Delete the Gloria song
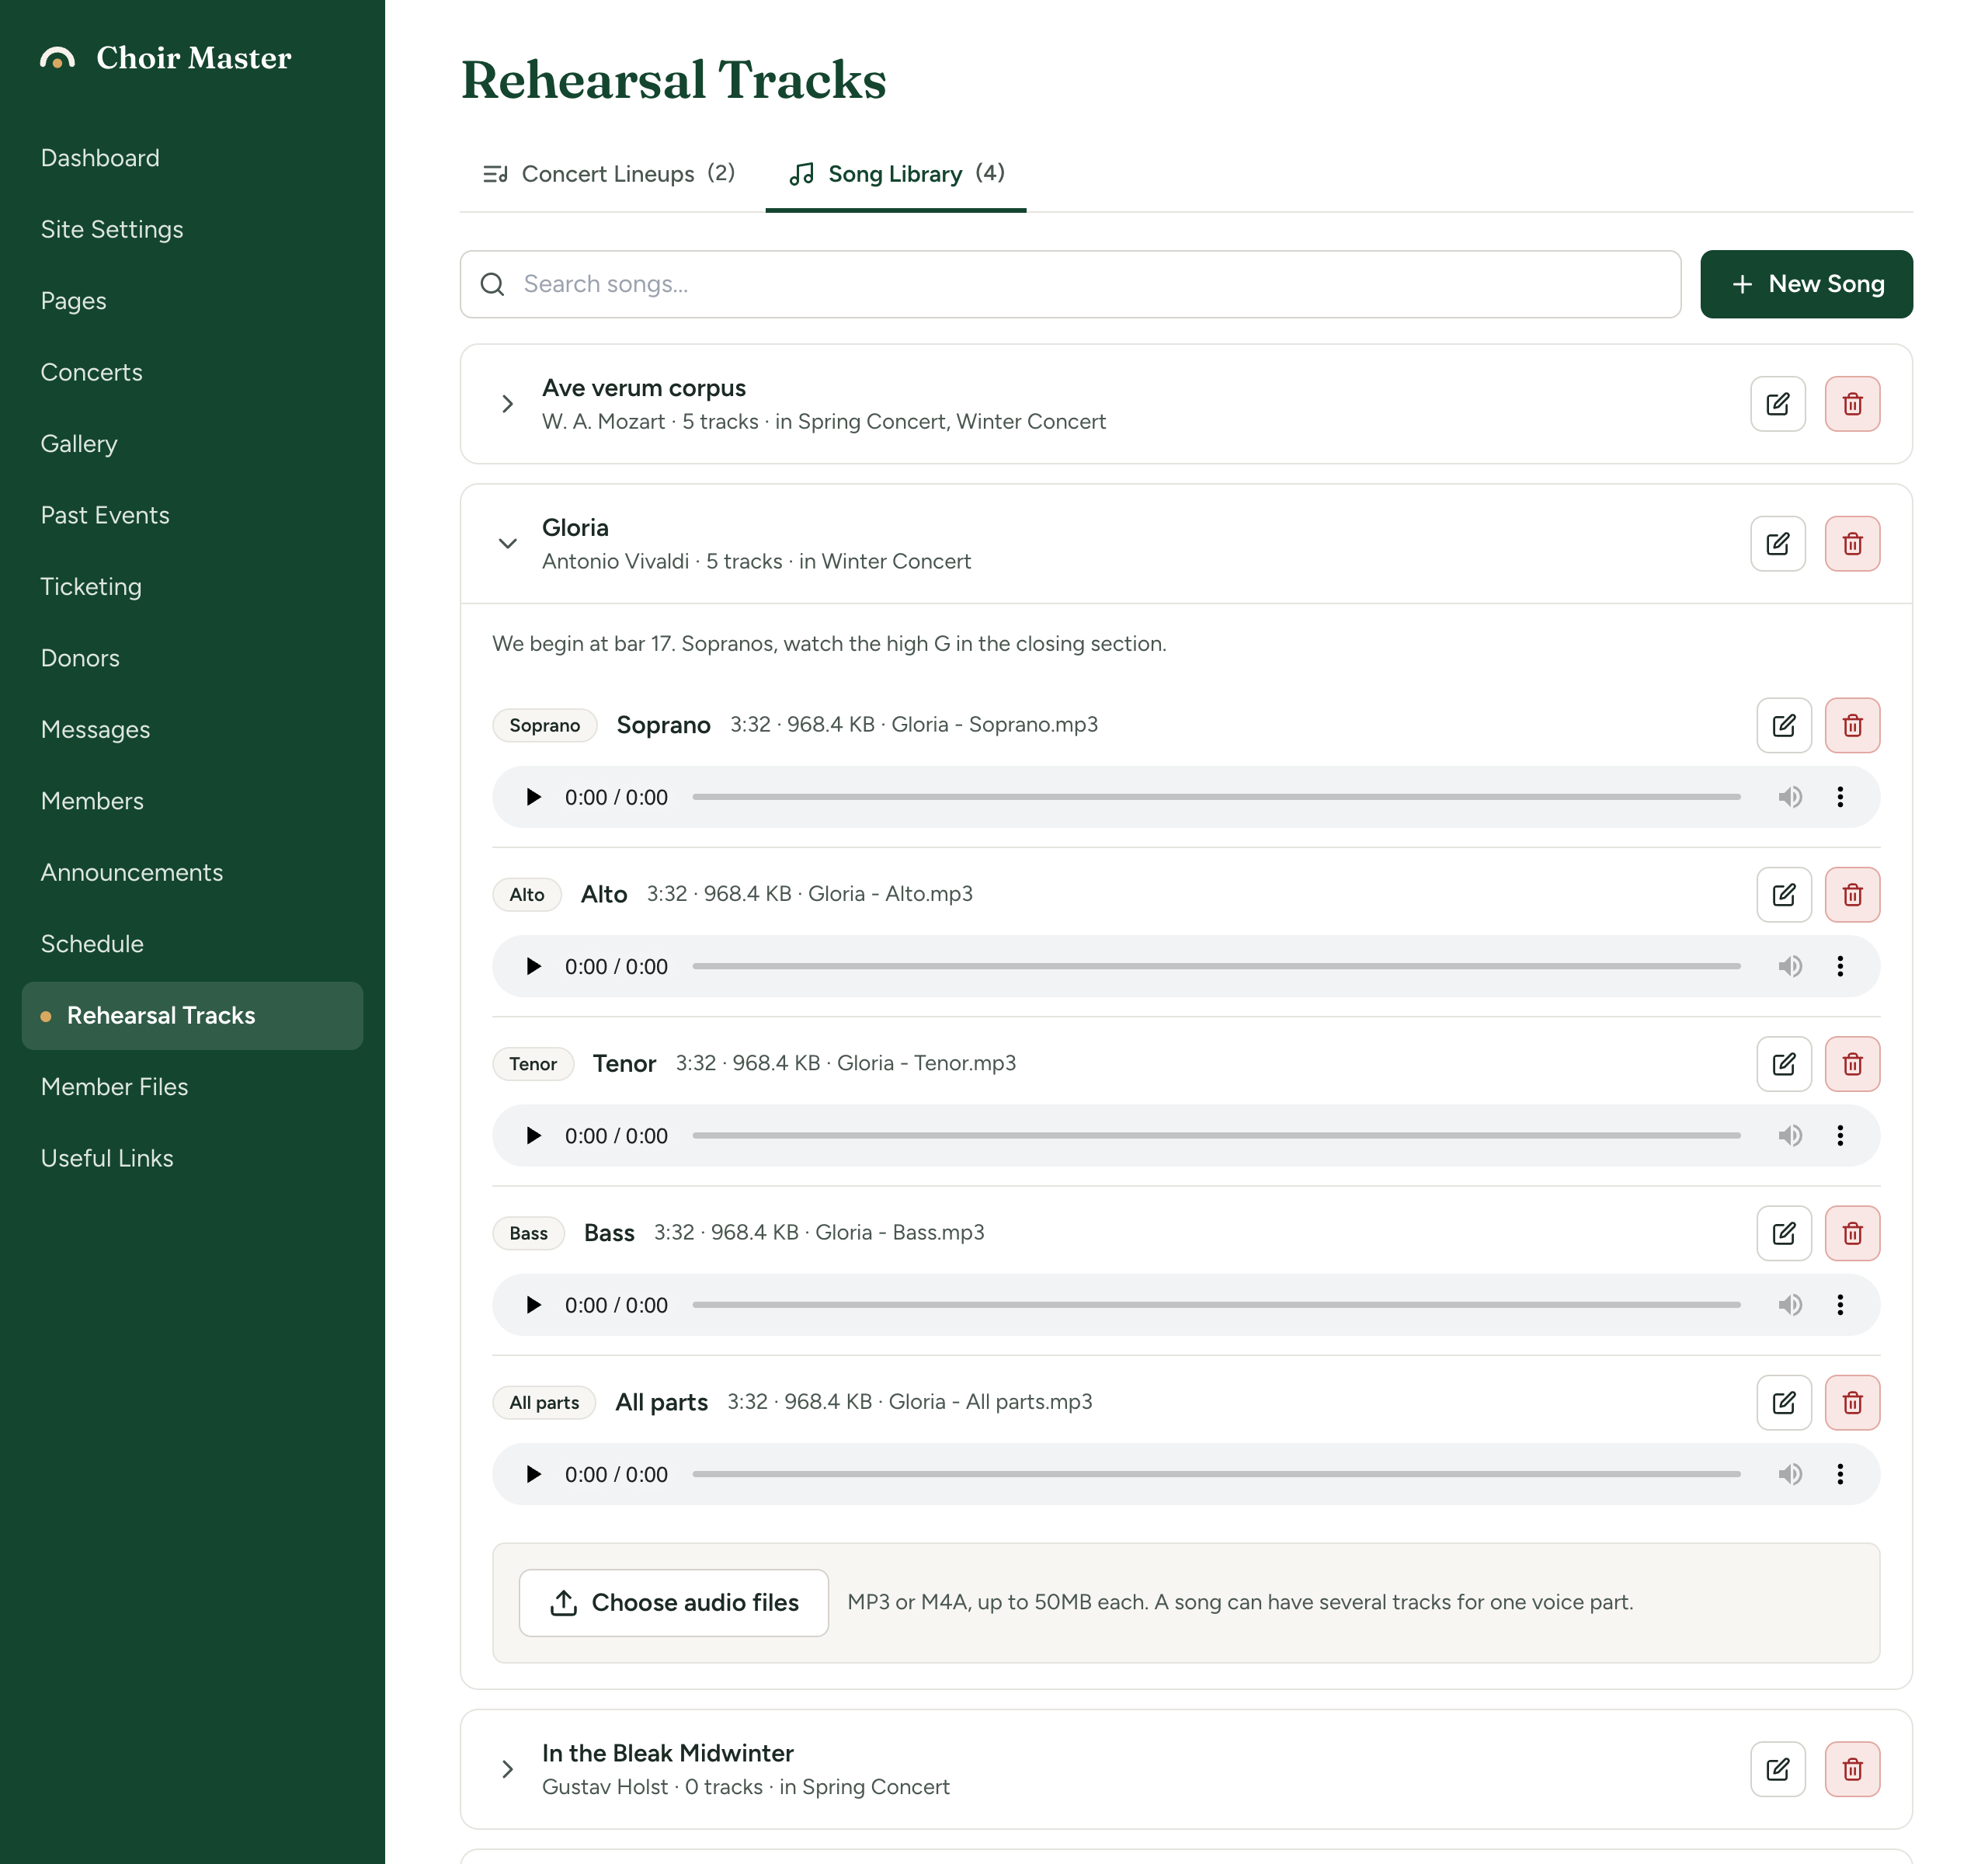 [1852, 544]
